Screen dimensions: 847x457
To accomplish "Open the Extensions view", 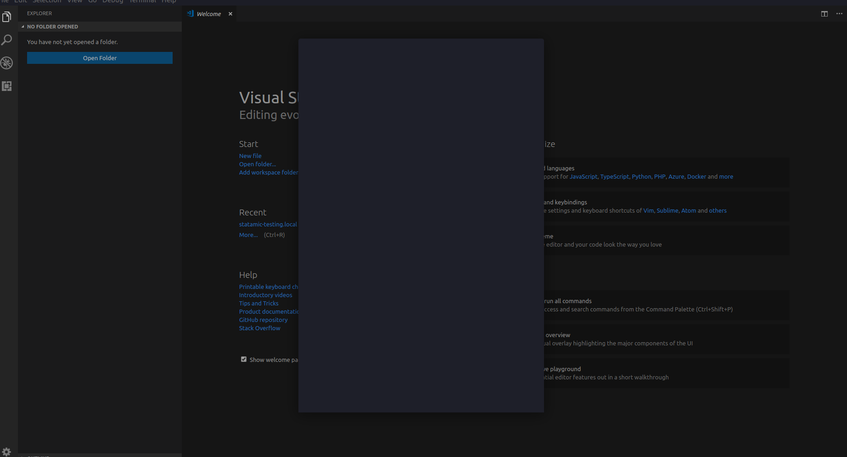I will tap(7, 86).
